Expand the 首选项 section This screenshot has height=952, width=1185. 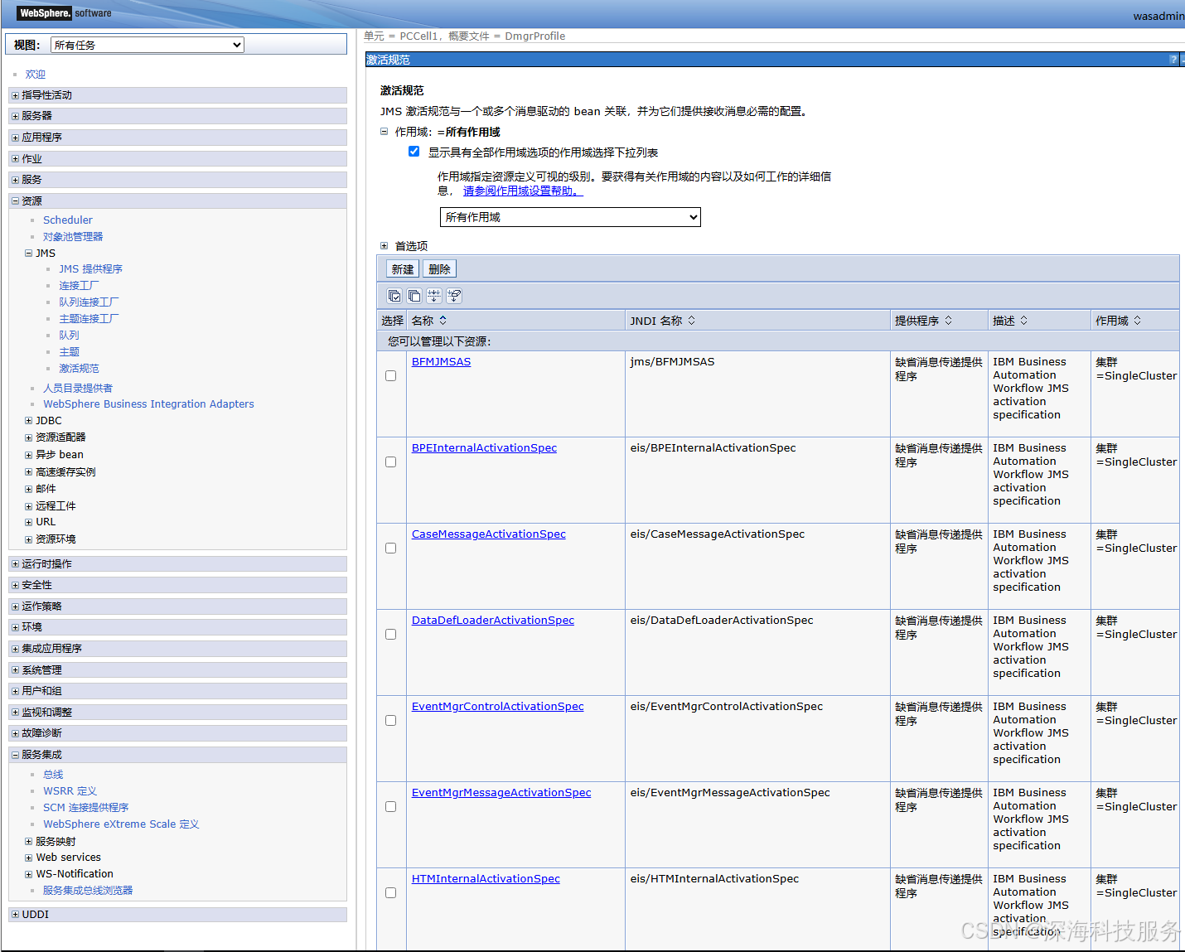tap(384, 245)
